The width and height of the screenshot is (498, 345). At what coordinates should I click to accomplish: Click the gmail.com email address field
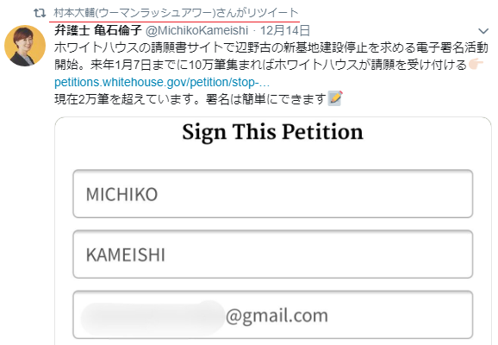click(273, 315)
